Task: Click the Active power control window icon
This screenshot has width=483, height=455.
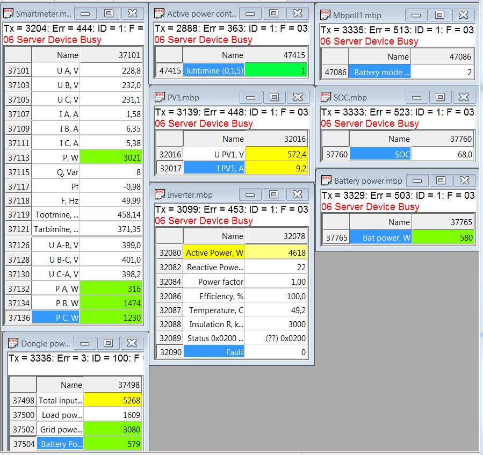Action: pos(160,13)
